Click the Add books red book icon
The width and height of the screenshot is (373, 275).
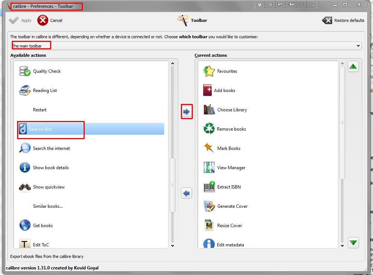point(207,90)
